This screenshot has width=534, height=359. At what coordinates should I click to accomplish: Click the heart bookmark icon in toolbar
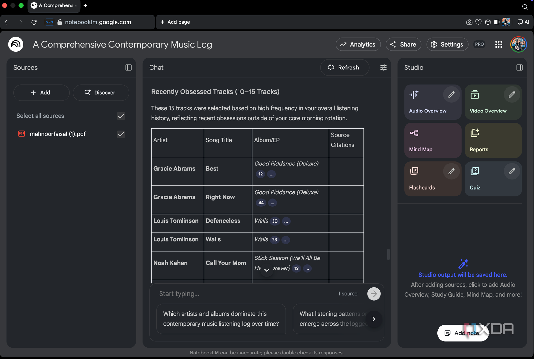tap(478, 22)
